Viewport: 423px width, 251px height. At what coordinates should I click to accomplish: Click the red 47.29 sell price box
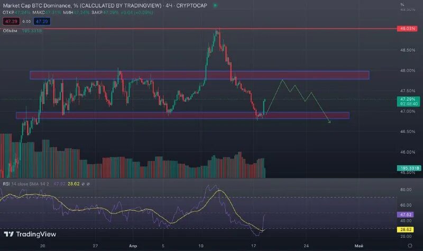[x=11, y=21]
